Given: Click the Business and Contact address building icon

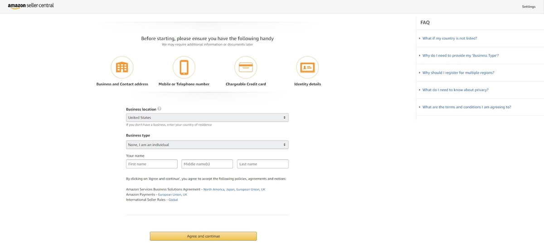Looking at the screenshot, I should click(122, 67).
